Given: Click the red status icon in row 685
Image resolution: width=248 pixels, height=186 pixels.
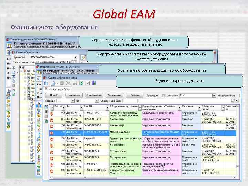Looking at the screenshot, I should [52, 172].
